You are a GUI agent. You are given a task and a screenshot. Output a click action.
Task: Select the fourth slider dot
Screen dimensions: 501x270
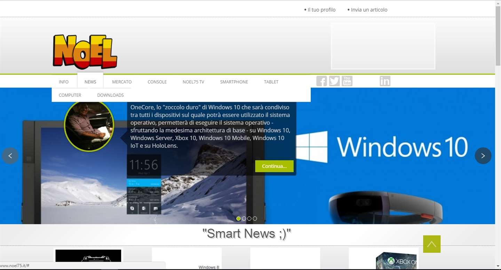pyautogui.click(x=255, y=219)
